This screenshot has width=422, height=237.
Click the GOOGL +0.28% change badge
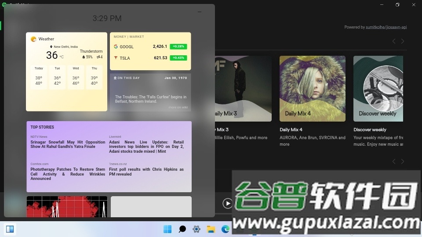[178, 47]
